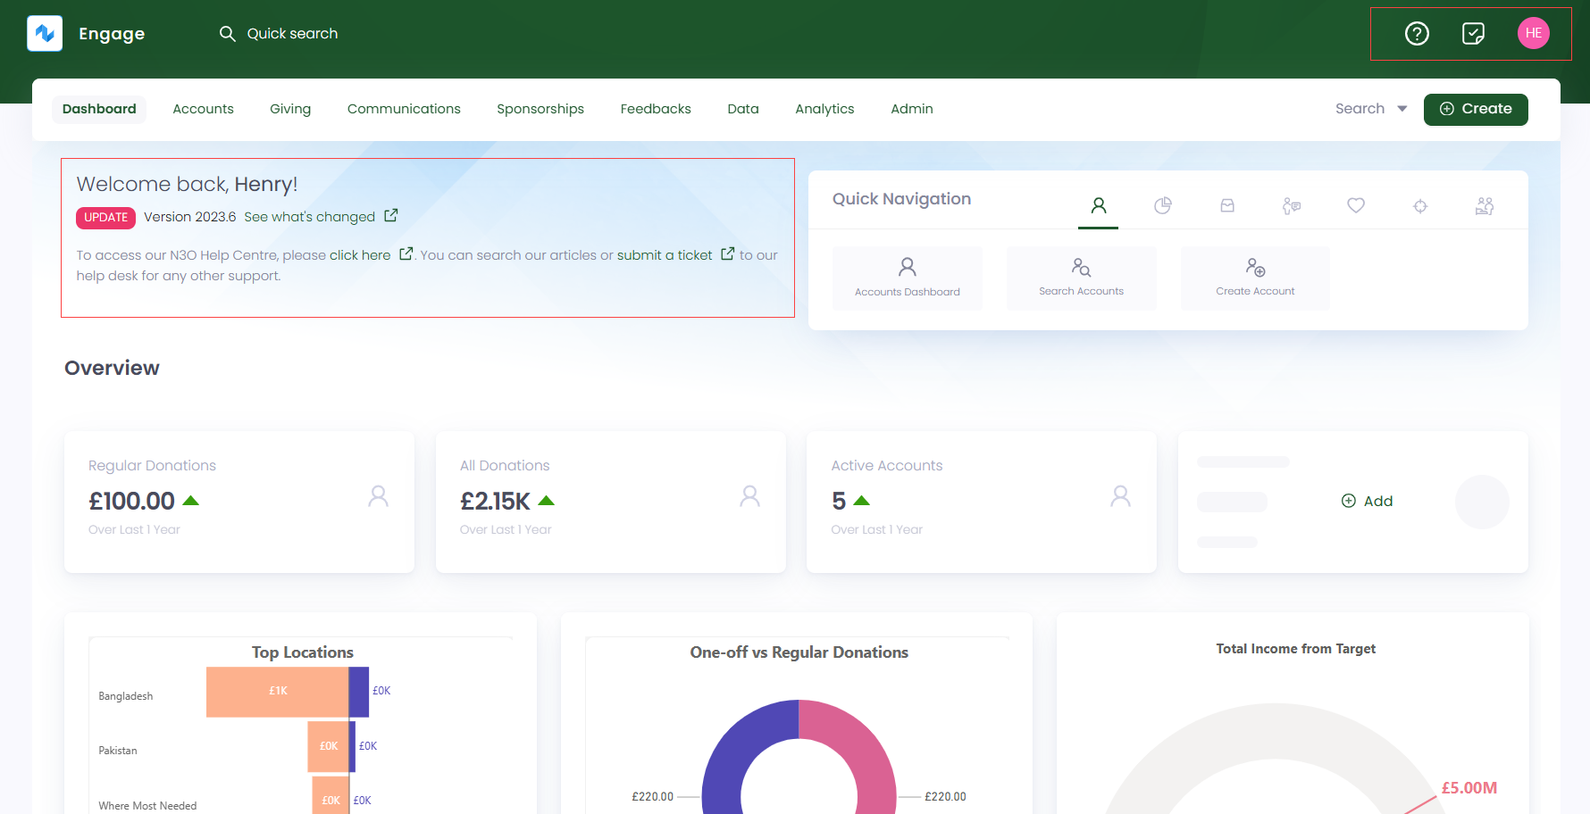Follow the click here Help Centre link
Image resolution: width=1590 pixels, height=814 pixels.
(360, 255)
